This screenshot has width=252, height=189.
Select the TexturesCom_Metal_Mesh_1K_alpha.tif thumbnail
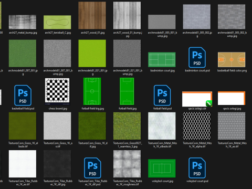point(197,126)
